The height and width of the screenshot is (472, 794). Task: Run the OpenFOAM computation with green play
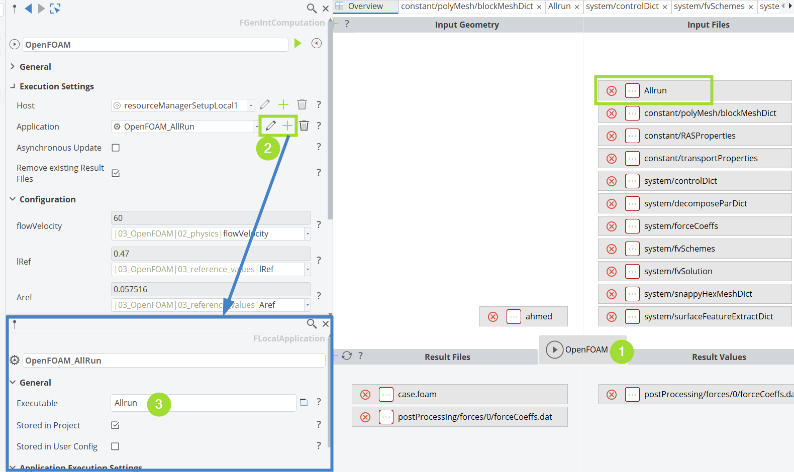pos(298,43)
